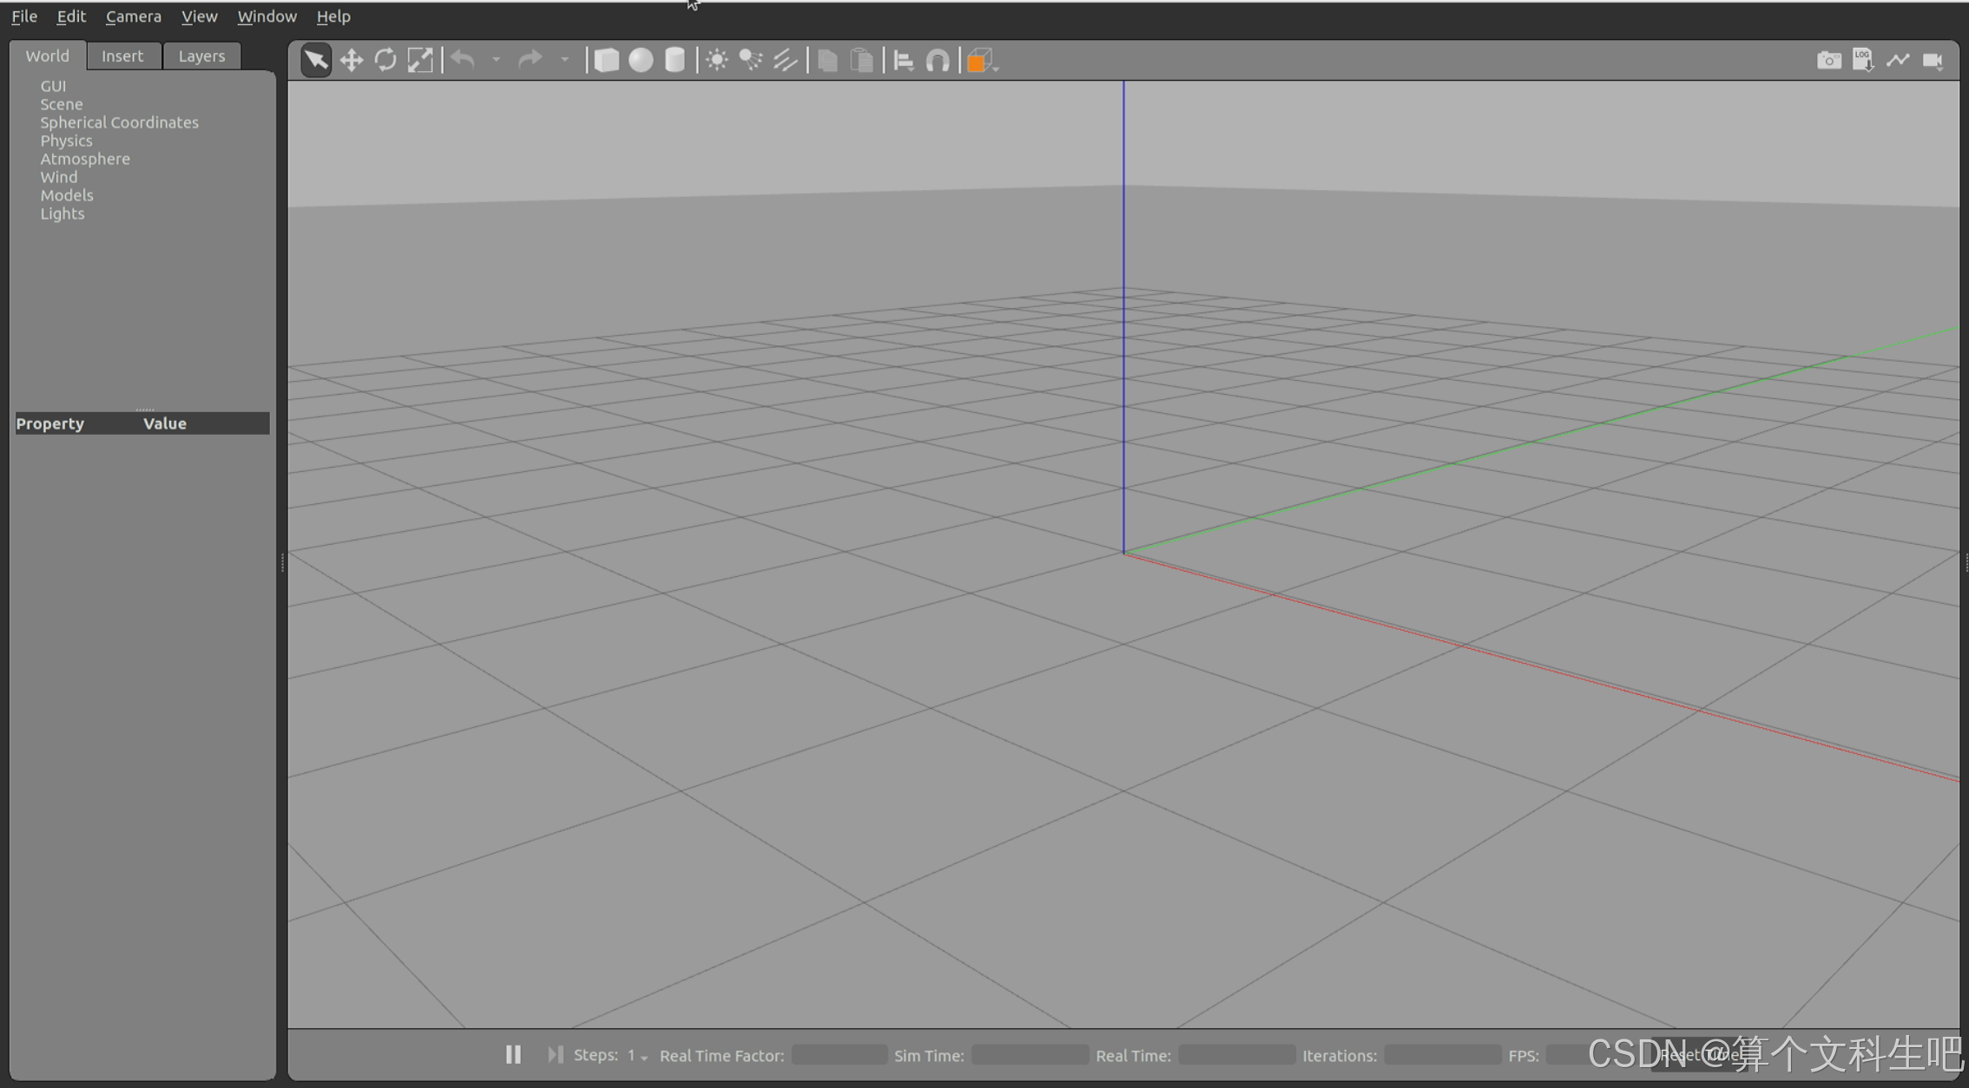
Task: Click the copy icon in toolbar
Action: pyautogui.click(x=827, y=60)
